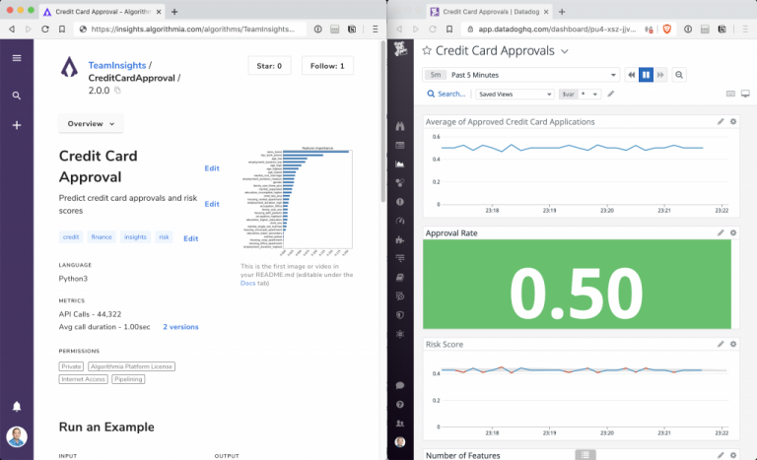Open the Algorithmia hamburger menu
The image size is (757, 460).
click(x=17, y=58)
